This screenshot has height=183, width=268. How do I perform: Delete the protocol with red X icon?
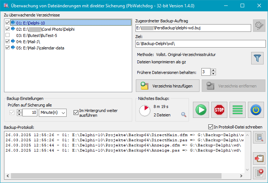coord(259,173)
